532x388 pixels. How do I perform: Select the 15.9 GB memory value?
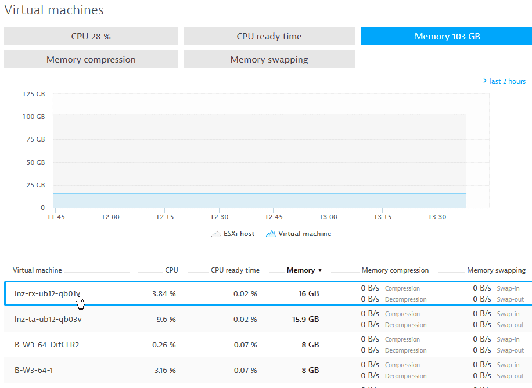[x=305, y=319]
